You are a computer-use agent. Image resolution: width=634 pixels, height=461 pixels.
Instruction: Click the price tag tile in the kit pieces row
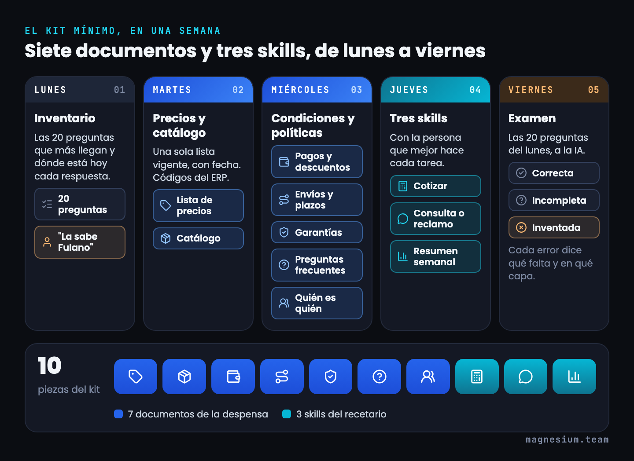coord(136,377)
